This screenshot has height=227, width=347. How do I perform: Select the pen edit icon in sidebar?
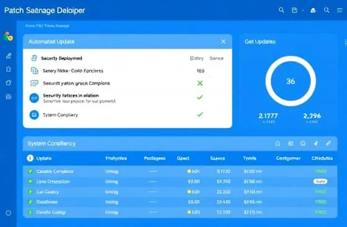9,56
